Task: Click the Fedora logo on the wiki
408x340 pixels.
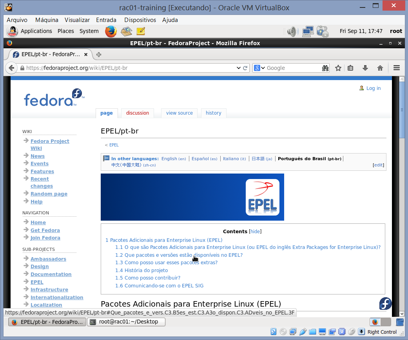Action: point(54,98)
